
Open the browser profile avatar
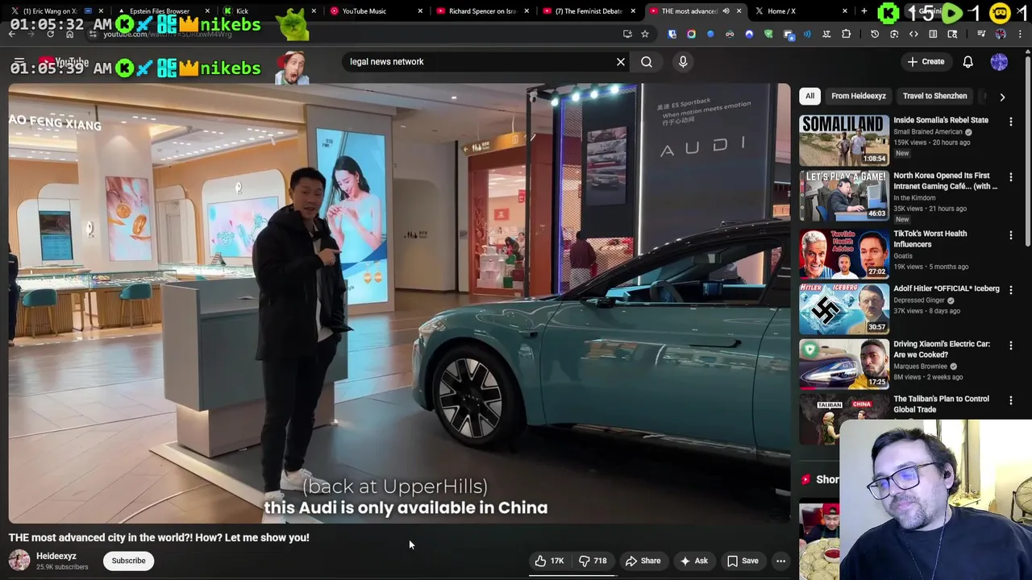(1001, 34)
